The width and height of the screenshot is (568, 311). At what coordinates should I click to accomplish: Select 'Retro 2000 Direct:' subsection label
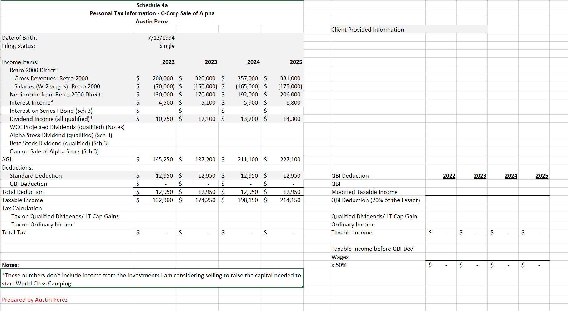point(33,70)
